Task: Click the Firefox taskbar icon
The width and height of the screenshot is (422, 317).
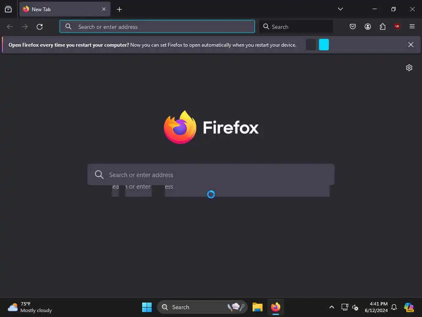Action: click(x=276, y=307)
